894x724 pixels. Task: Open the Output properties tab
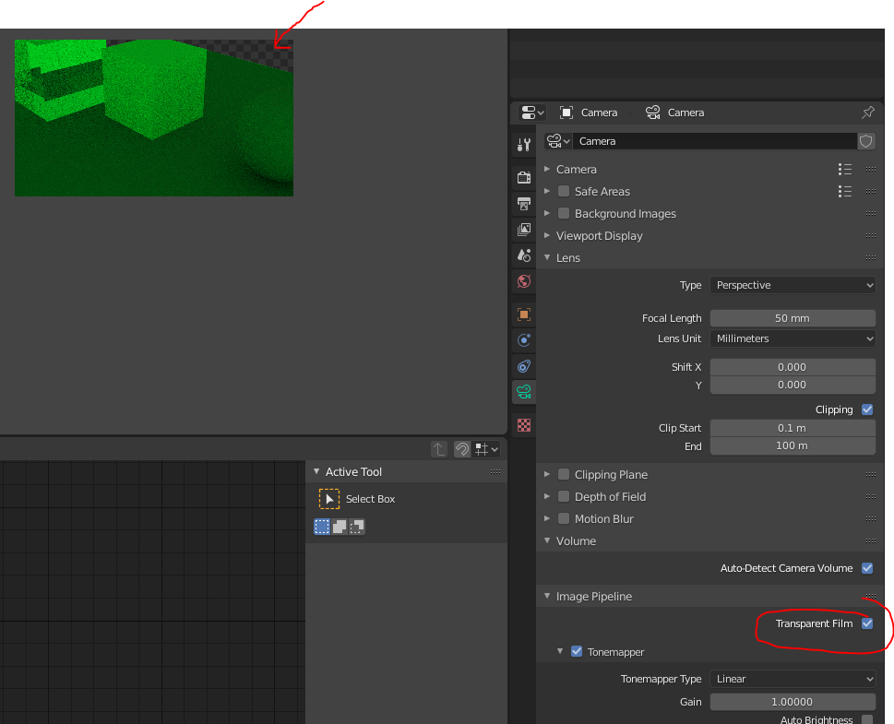click(524, 204)
